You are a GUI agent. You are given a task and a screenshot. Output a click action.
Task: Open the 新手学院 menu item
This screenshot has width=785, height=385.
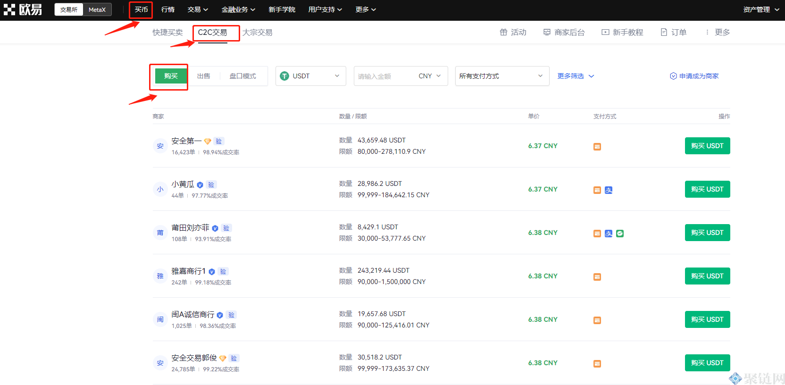pyautogui.click(x=282, y=9)
